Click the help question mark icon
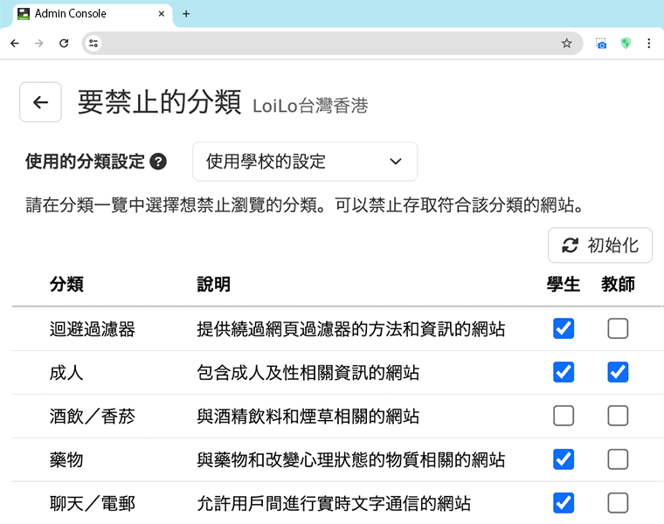The image size is (664, 524). pyautogui.click(x=158, y=162)
